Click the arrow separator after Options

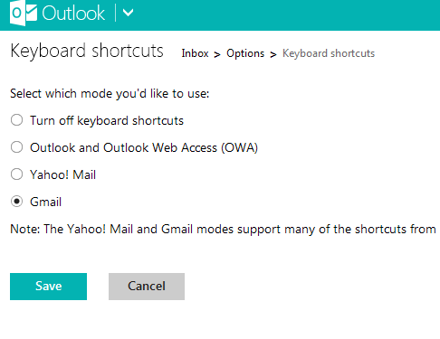(273, 54)
